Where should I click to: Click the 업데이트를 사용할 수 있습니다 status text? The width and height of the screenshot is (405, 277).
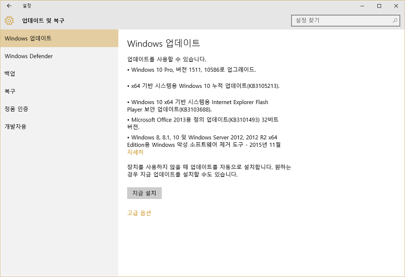167,59
